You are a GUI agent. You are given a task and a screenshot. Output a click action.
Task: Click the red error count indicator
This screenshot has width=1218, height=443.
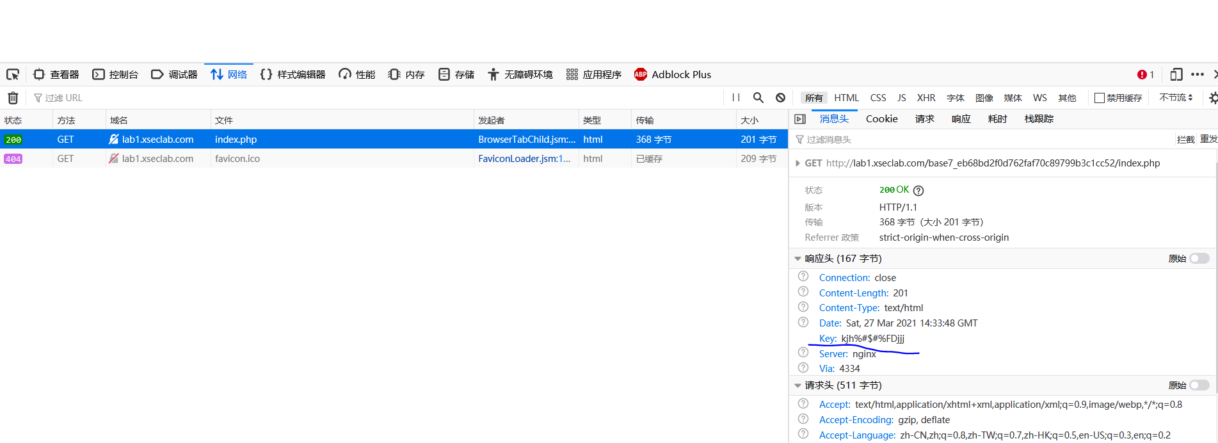click(1146, 74)
